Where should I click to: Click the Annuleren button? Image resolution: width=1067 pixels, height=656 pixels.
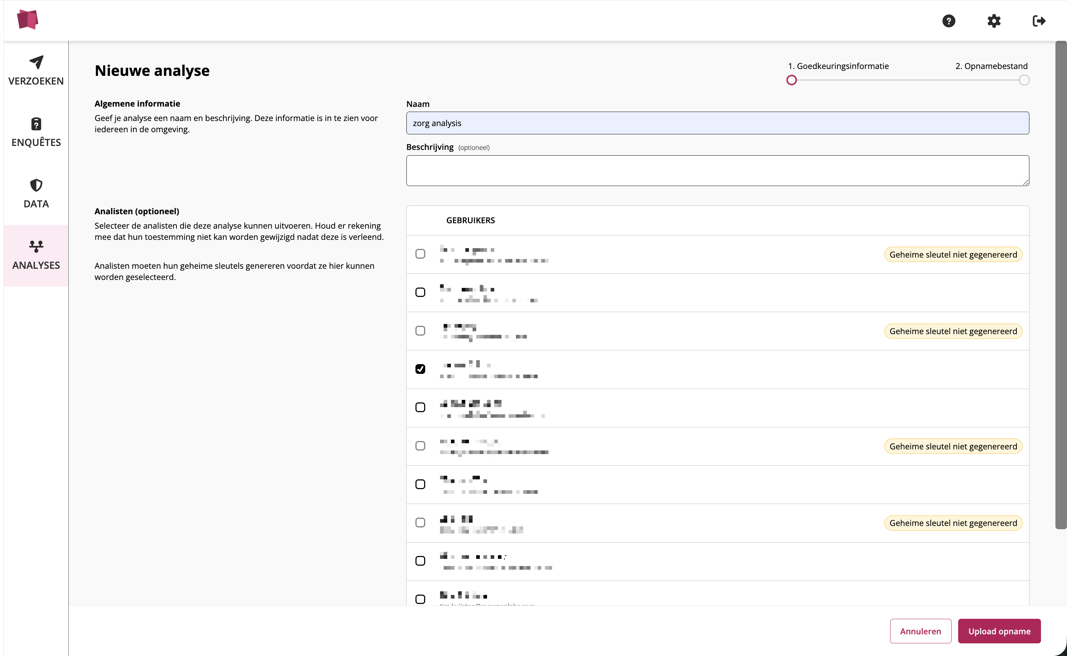[920, 631]
